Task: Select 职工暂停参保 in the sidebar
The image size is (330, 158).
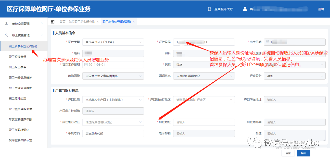Action: pyautogui.click(x=18, y=57)
